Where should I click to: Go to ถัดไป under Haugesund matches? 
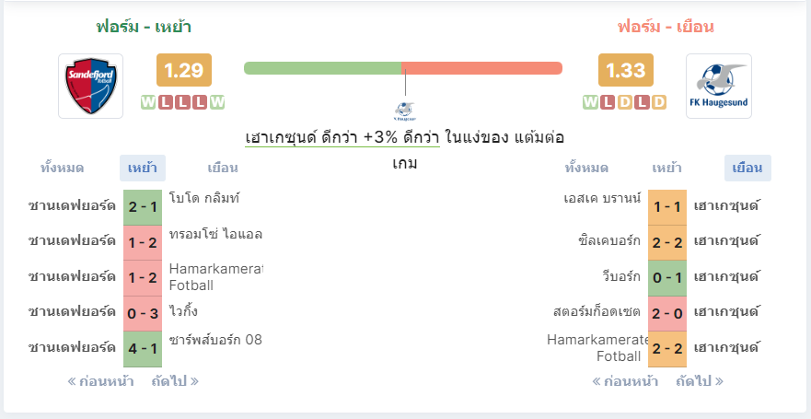pyautogui.click(x=700, y=382)
